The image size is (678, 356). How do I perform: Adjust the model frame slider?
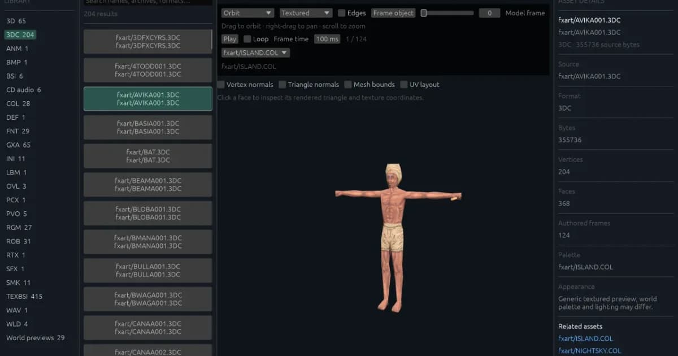tap(447, 13)
